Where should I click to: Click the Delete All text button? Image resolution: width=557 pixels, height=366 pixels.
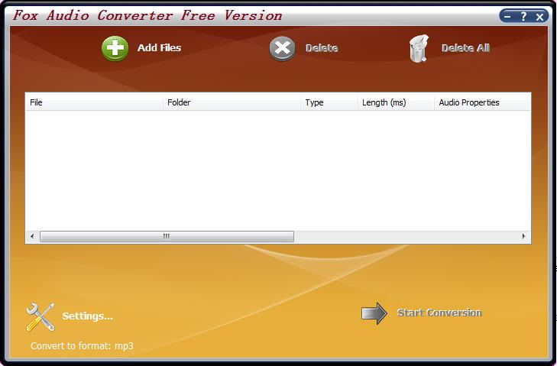465,48
